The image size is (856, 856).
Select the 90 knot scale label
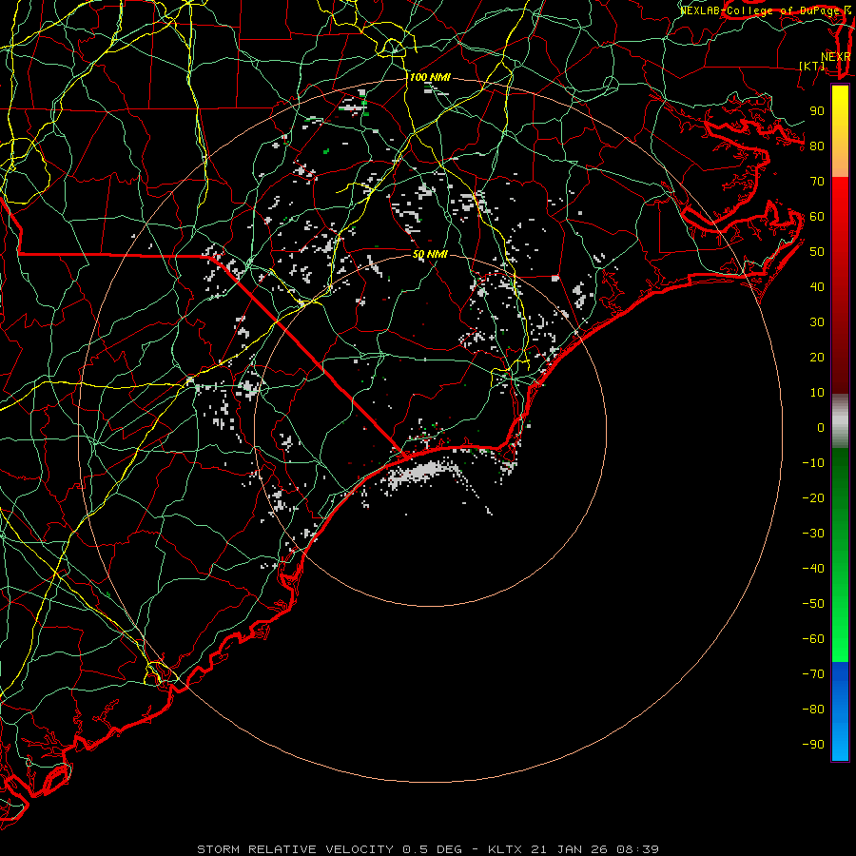[817, 111]
